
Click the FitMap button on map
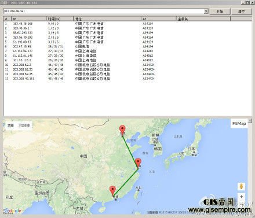click(239, 123)
